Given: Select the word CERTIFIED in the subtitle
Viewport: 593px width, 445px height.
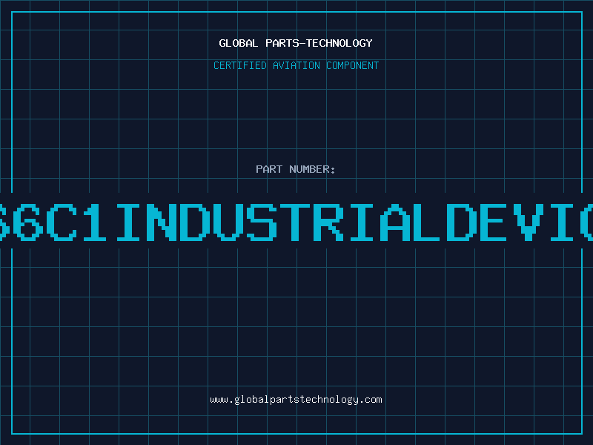Looking at the screenshot, I should (x=239, y=65).
